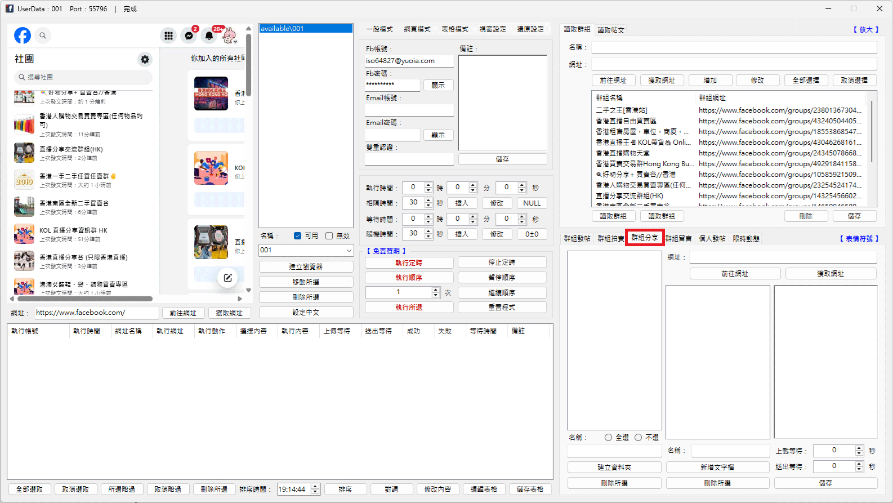Click the Fb帳號 email input field
The image size is (893, 503).
[x=409, y=61]
